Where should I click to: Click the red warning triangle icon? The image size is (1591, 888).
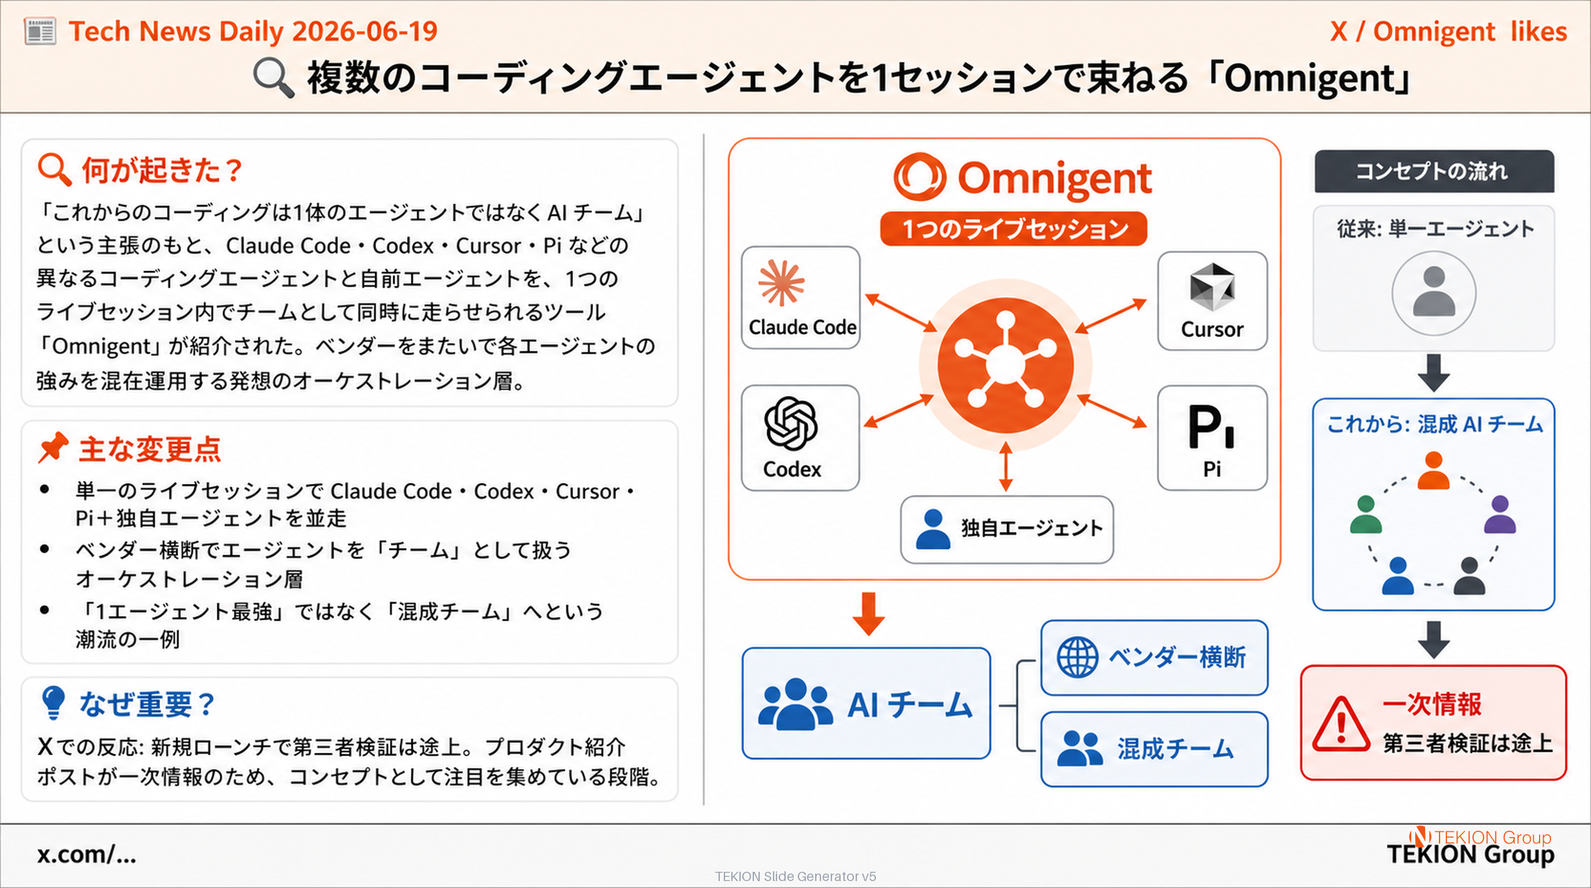(1341, 724)
